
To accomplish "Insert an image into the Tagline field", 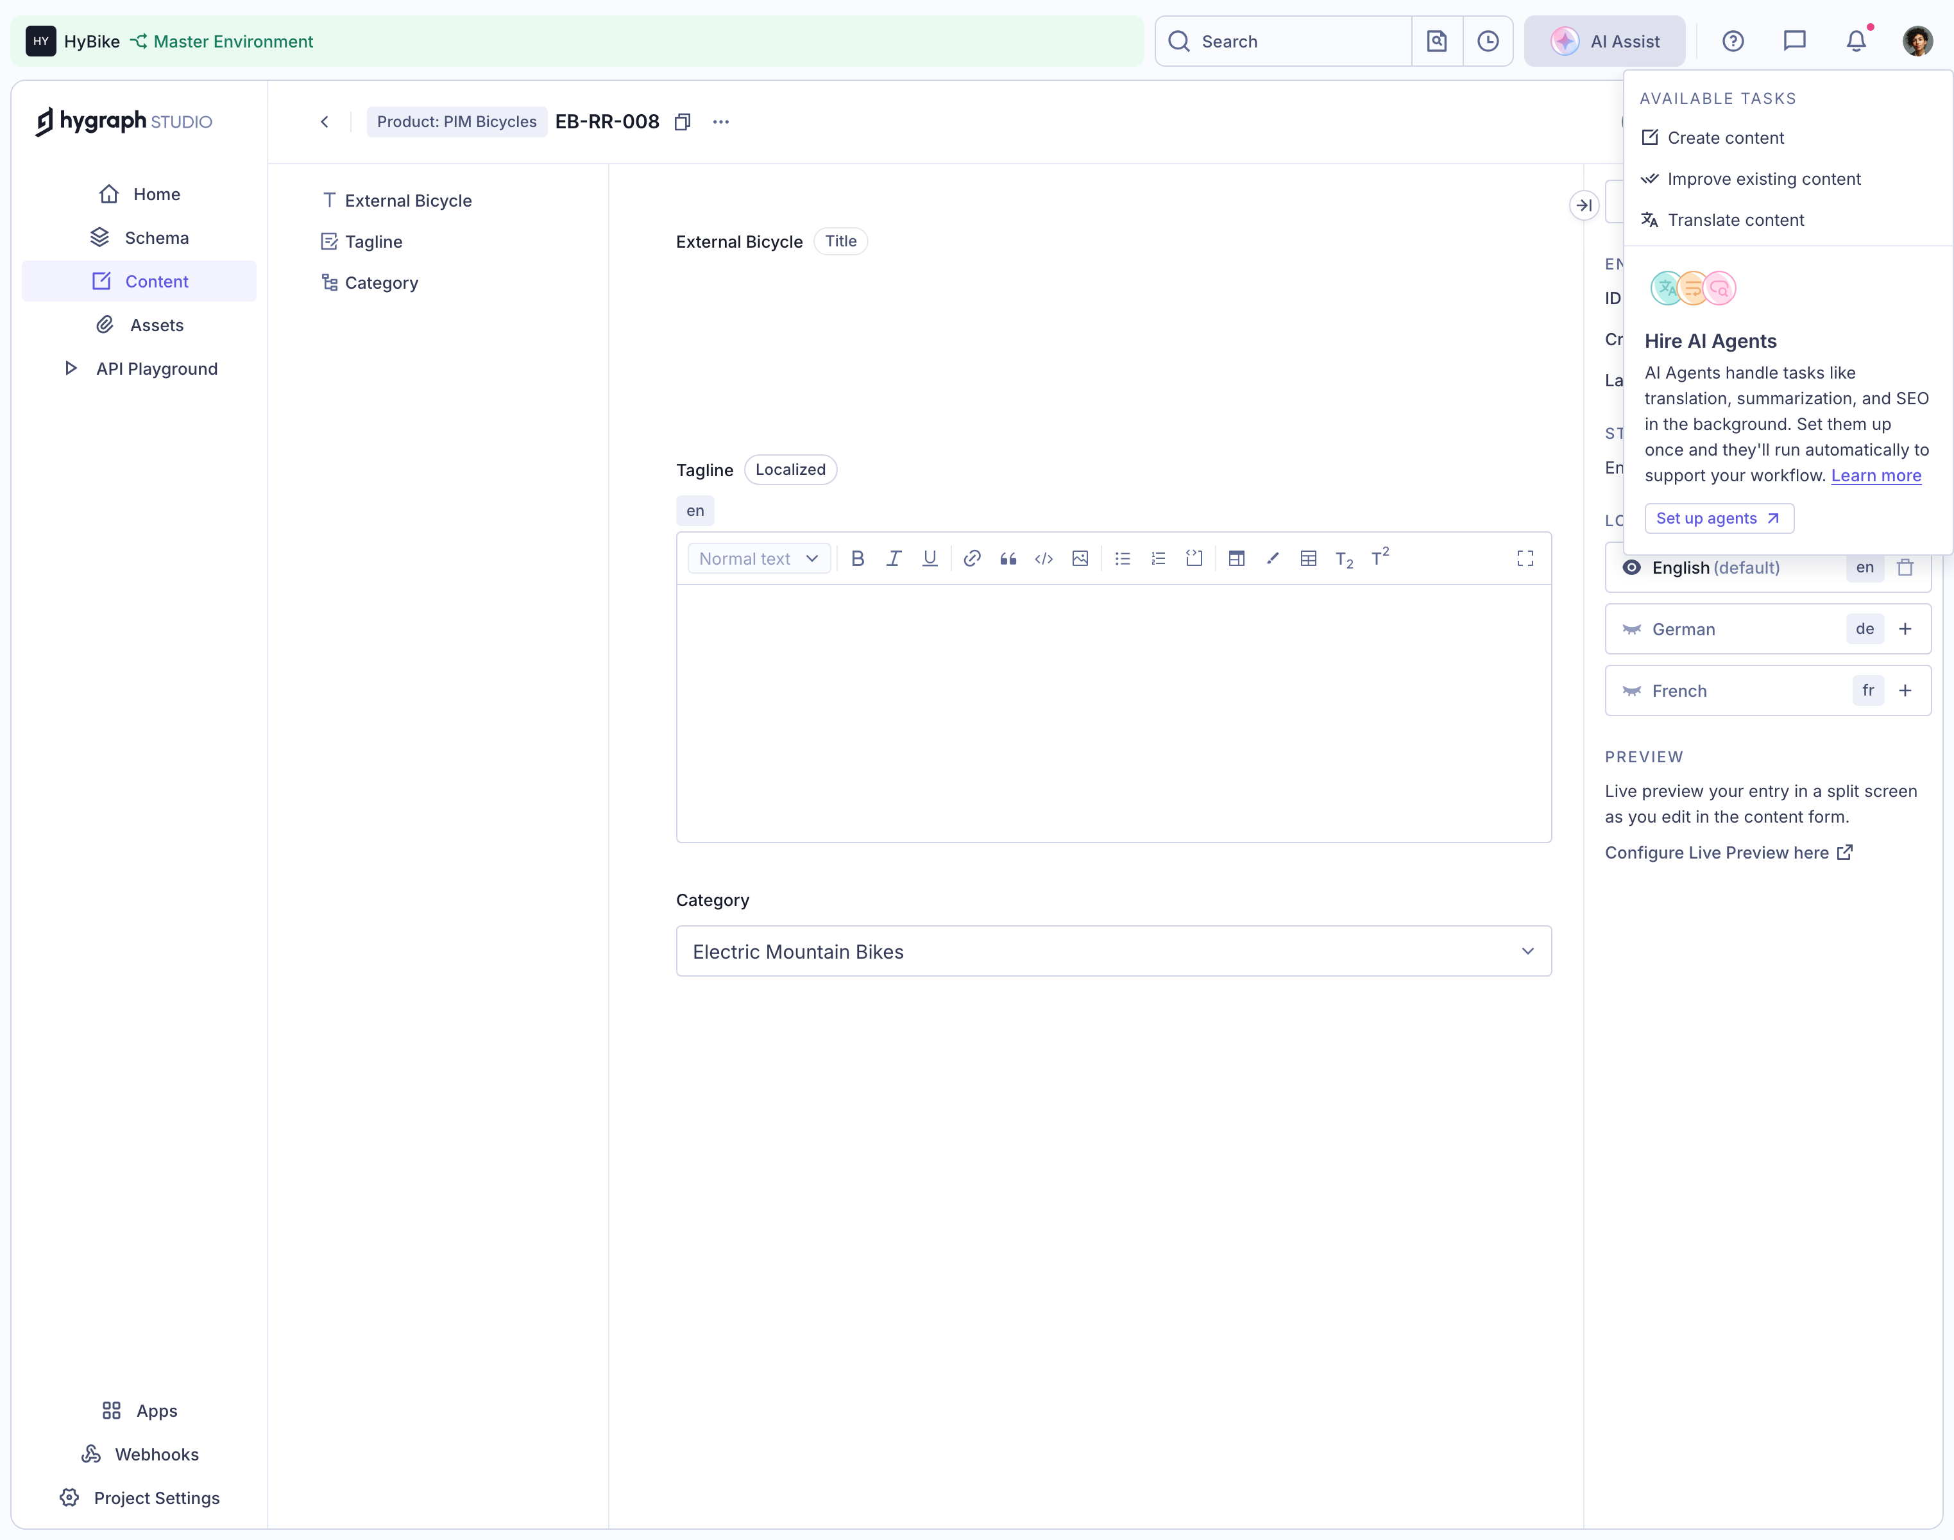I will click(x=1080, y=559).
